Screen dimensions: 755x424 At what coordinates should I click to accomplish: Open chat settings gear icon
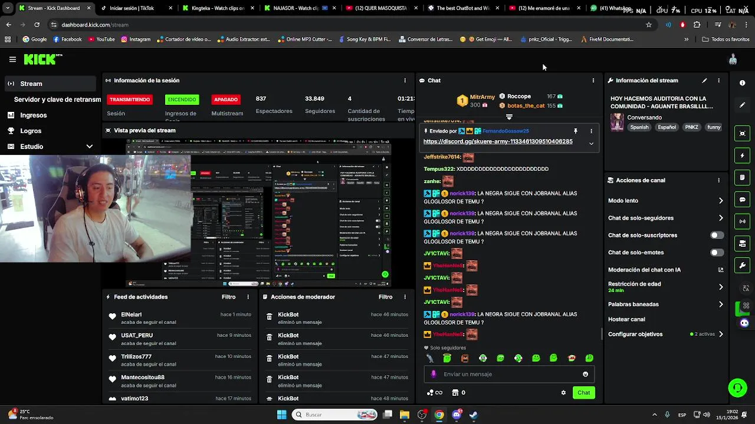563,393
